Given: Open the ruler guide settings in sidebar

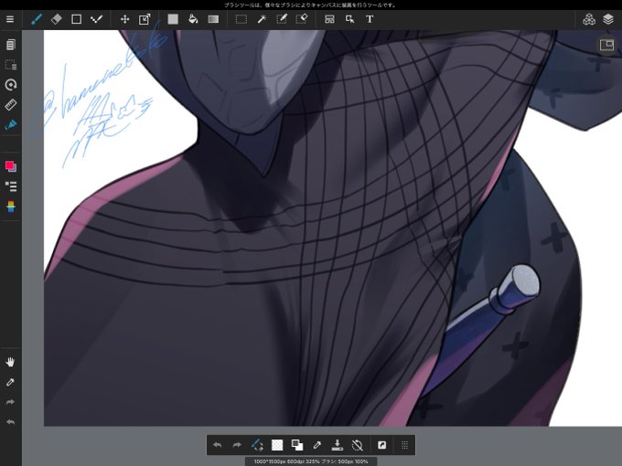Looking at the screenshot, I should (11, 104).
